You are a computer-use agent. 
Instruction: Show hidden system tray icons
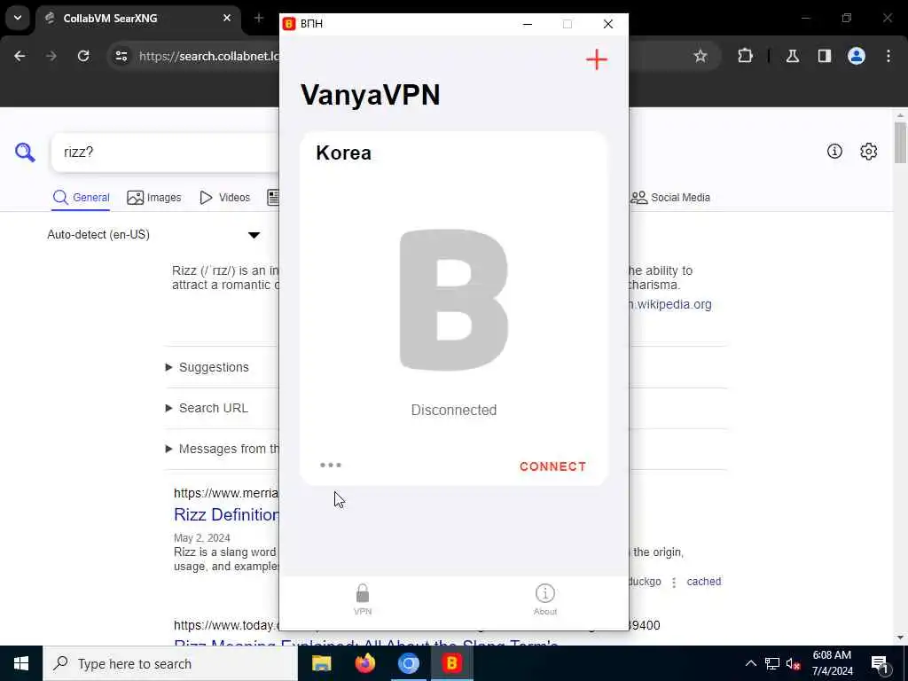pos(750,663)
